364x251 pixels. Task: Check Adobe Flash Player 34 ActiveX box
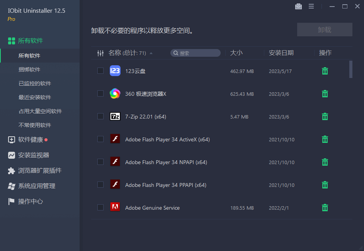(100, 139)
